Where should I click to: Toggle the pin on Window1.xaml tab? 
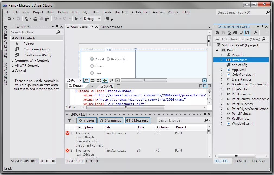92,27
